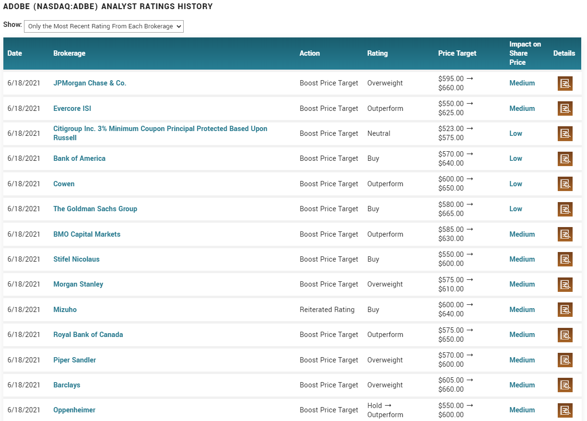Open the Mizuho brokerage link
Image resolution: width=587 pixels, height=421 pixels.
click(65, 310)
